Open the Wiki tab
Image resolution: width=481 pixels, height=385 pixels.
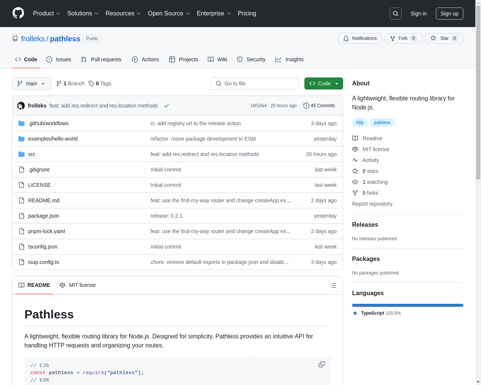tap(218, 59)
